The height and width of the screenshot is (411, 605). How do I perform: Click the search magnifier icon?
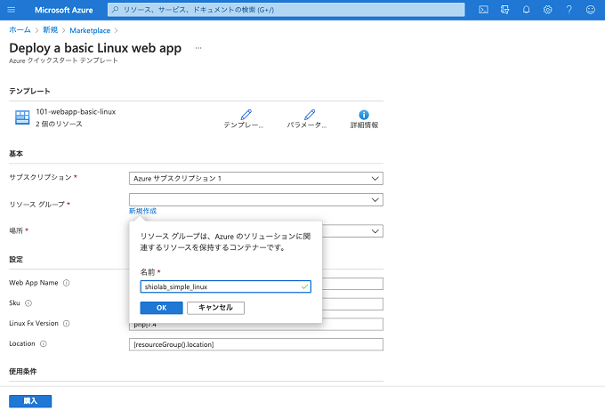click(115, 10)
